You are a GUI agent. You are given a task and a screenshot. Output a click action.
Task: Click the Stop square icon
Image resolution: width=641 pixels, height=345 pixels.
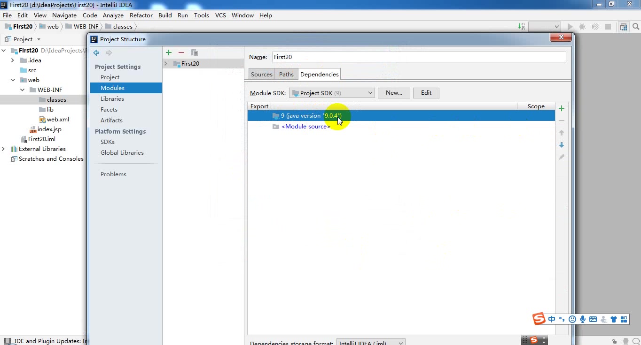click(608, 27)
